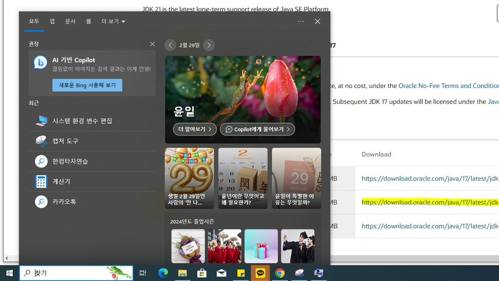Click the 새로운 Bing 사용해 보기 button

click(87, 85)
